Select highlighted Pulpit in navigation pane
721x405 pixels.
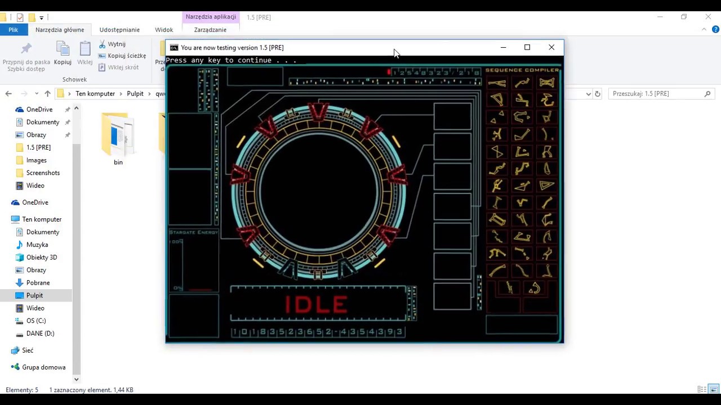coord(34,295)
